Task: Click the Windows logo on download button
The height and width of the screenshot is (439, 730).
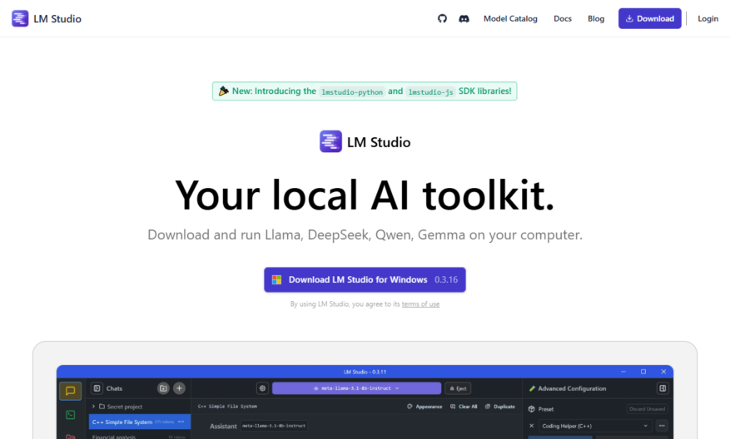Action: (x=276, y=279)
